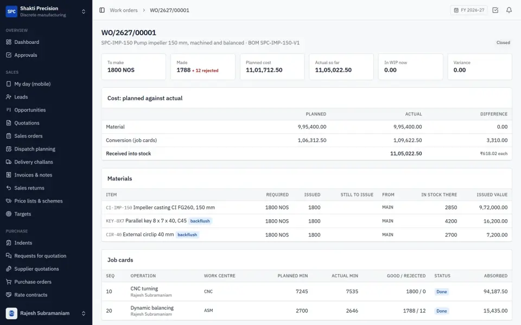Click the Rate contracts handshake icon

click(x=9, y=295)
